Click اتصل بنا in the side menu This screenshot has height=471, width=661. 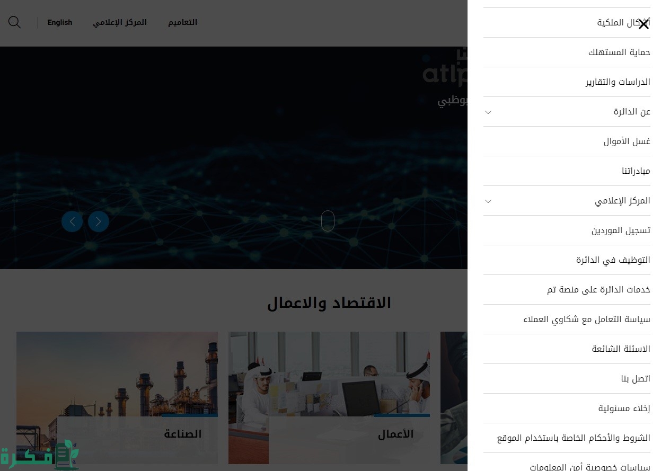click(x=636, y=379)
